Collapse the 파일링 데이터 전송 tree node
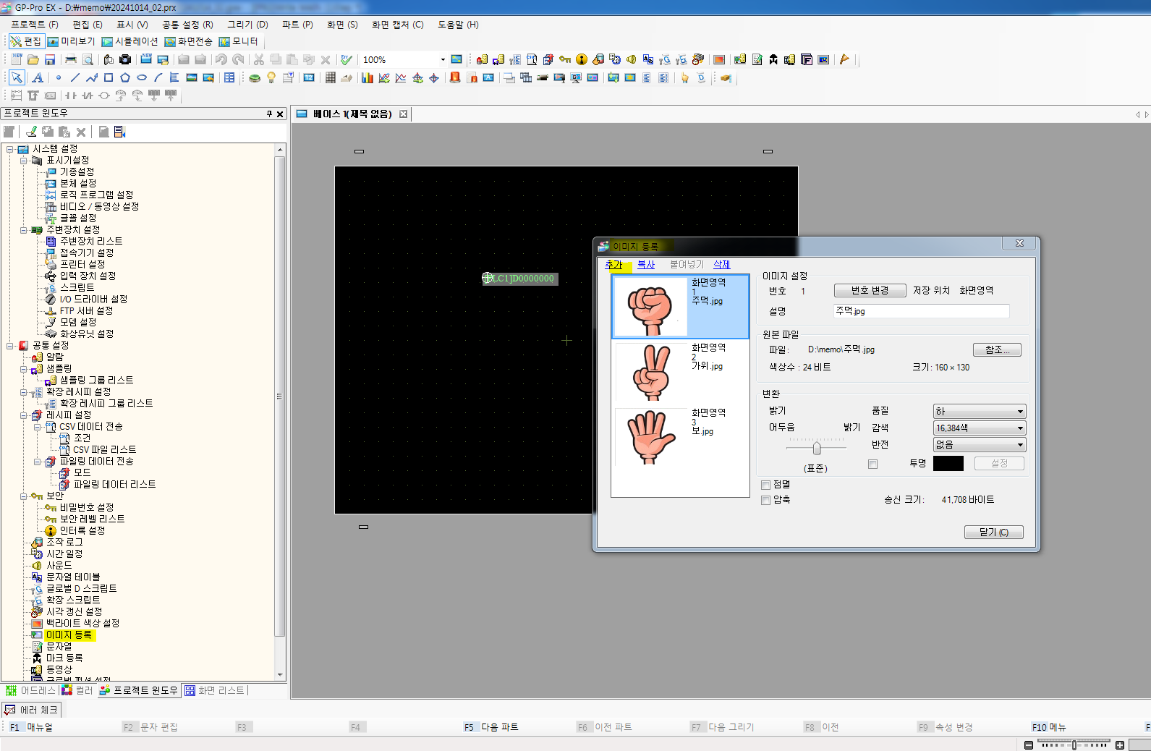The image size is (1151, 751). [38, 462]
